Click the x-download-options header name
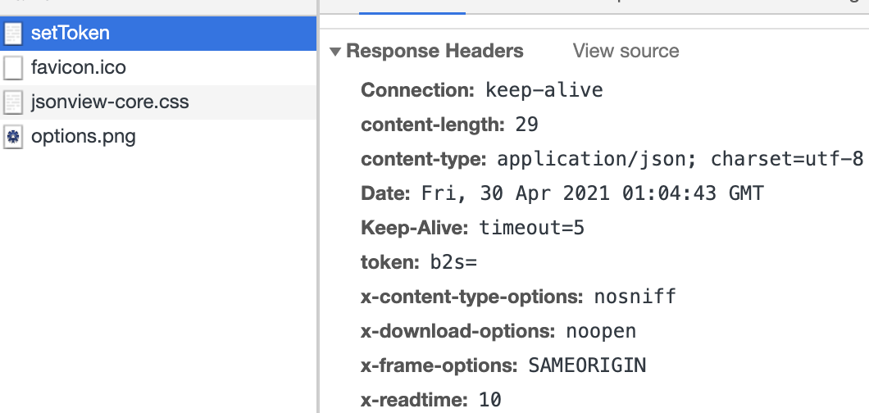Viewport: 869px width, 413px height. pos(457,331)
